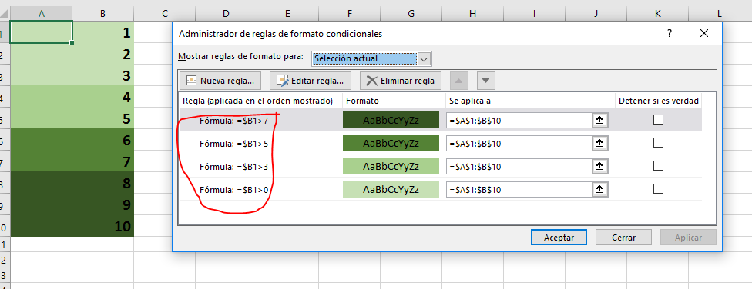Click the range field of rule $B1>0

(519, 189)
